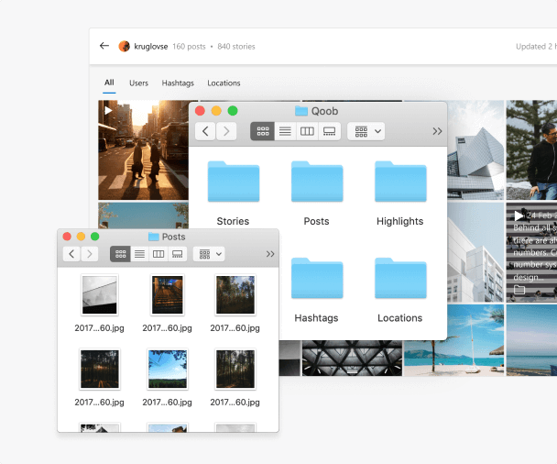Screen dimensions: 557x464
Task: Navigate forward in Posts Finder window
Action: (x=90, y=254)
